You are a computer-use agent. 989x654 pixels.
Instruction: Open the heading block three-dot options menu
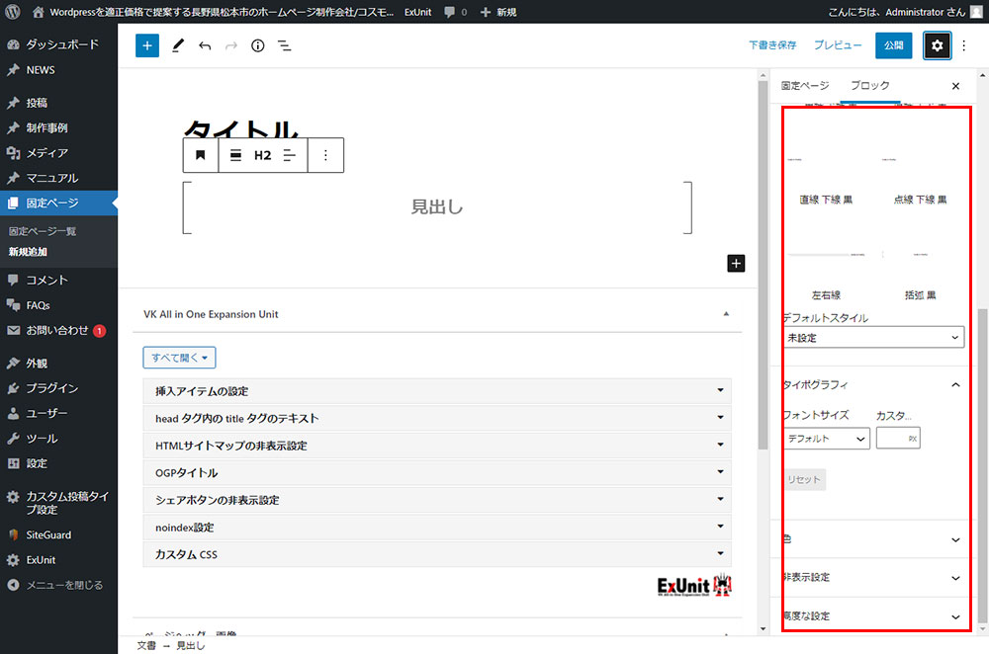(325, 155)
